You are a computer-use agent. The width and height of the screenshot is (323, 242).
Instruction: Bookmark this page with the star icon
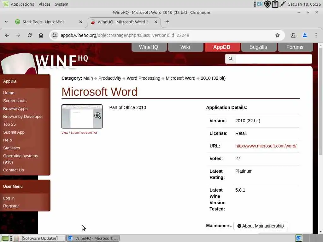[278, 35]
